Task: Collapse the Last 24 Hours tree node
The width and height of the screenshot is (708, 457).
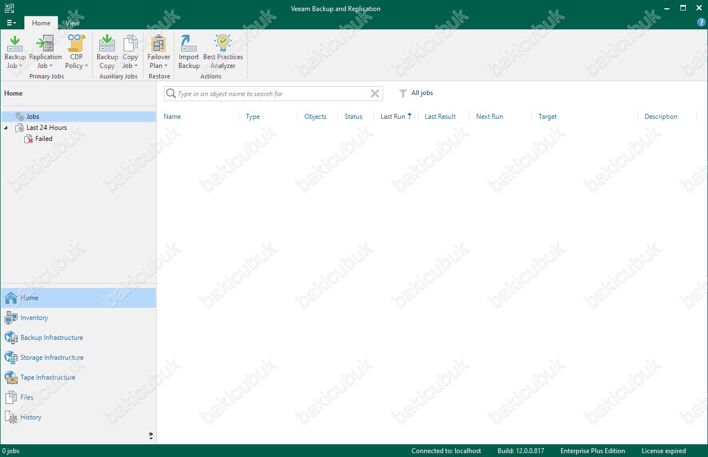Action: 6,128
